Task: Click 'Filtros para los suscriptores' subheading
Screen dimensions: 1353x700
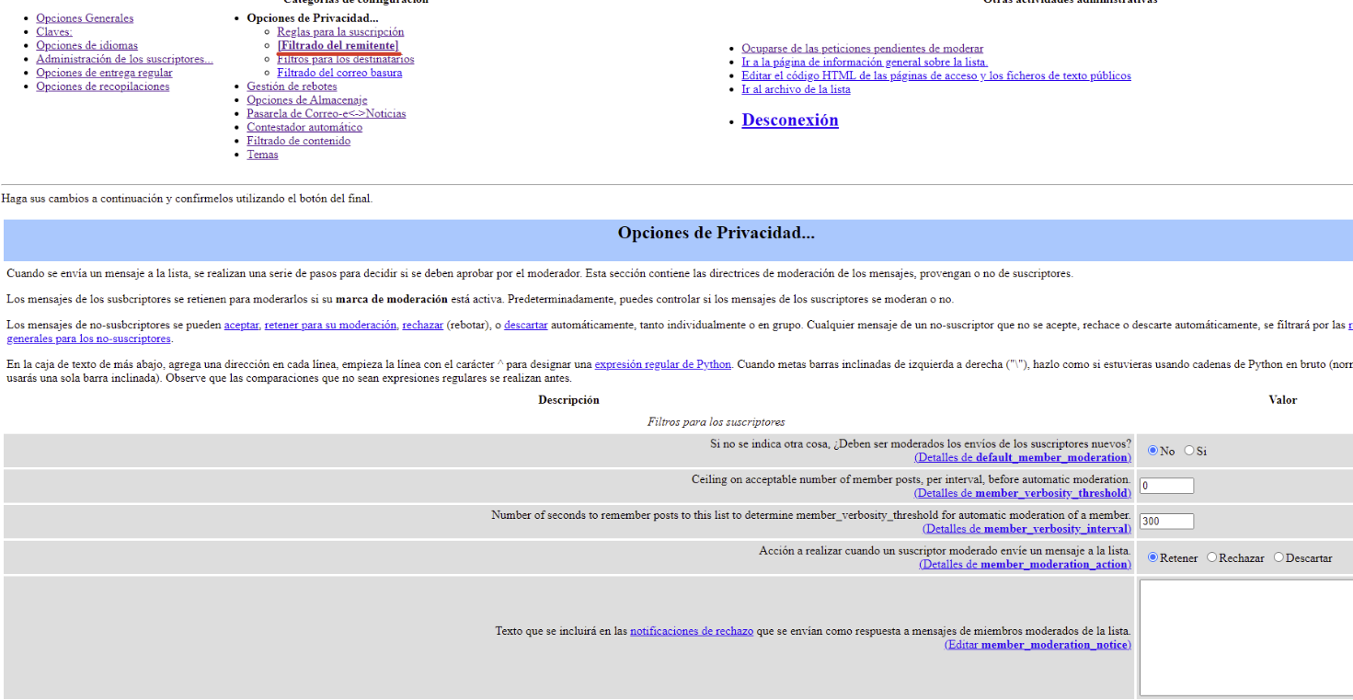Action: [x=716, y=422]
